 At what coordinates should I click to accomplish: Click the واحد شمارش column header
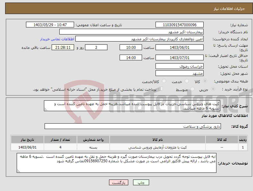pyautogui.click(x=93, y=140)
